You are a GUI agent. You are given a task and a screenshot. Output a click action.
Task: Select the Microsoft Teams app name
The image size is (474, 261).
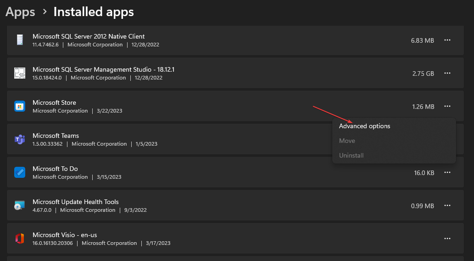pyautogui.click(x=56, y=136)
